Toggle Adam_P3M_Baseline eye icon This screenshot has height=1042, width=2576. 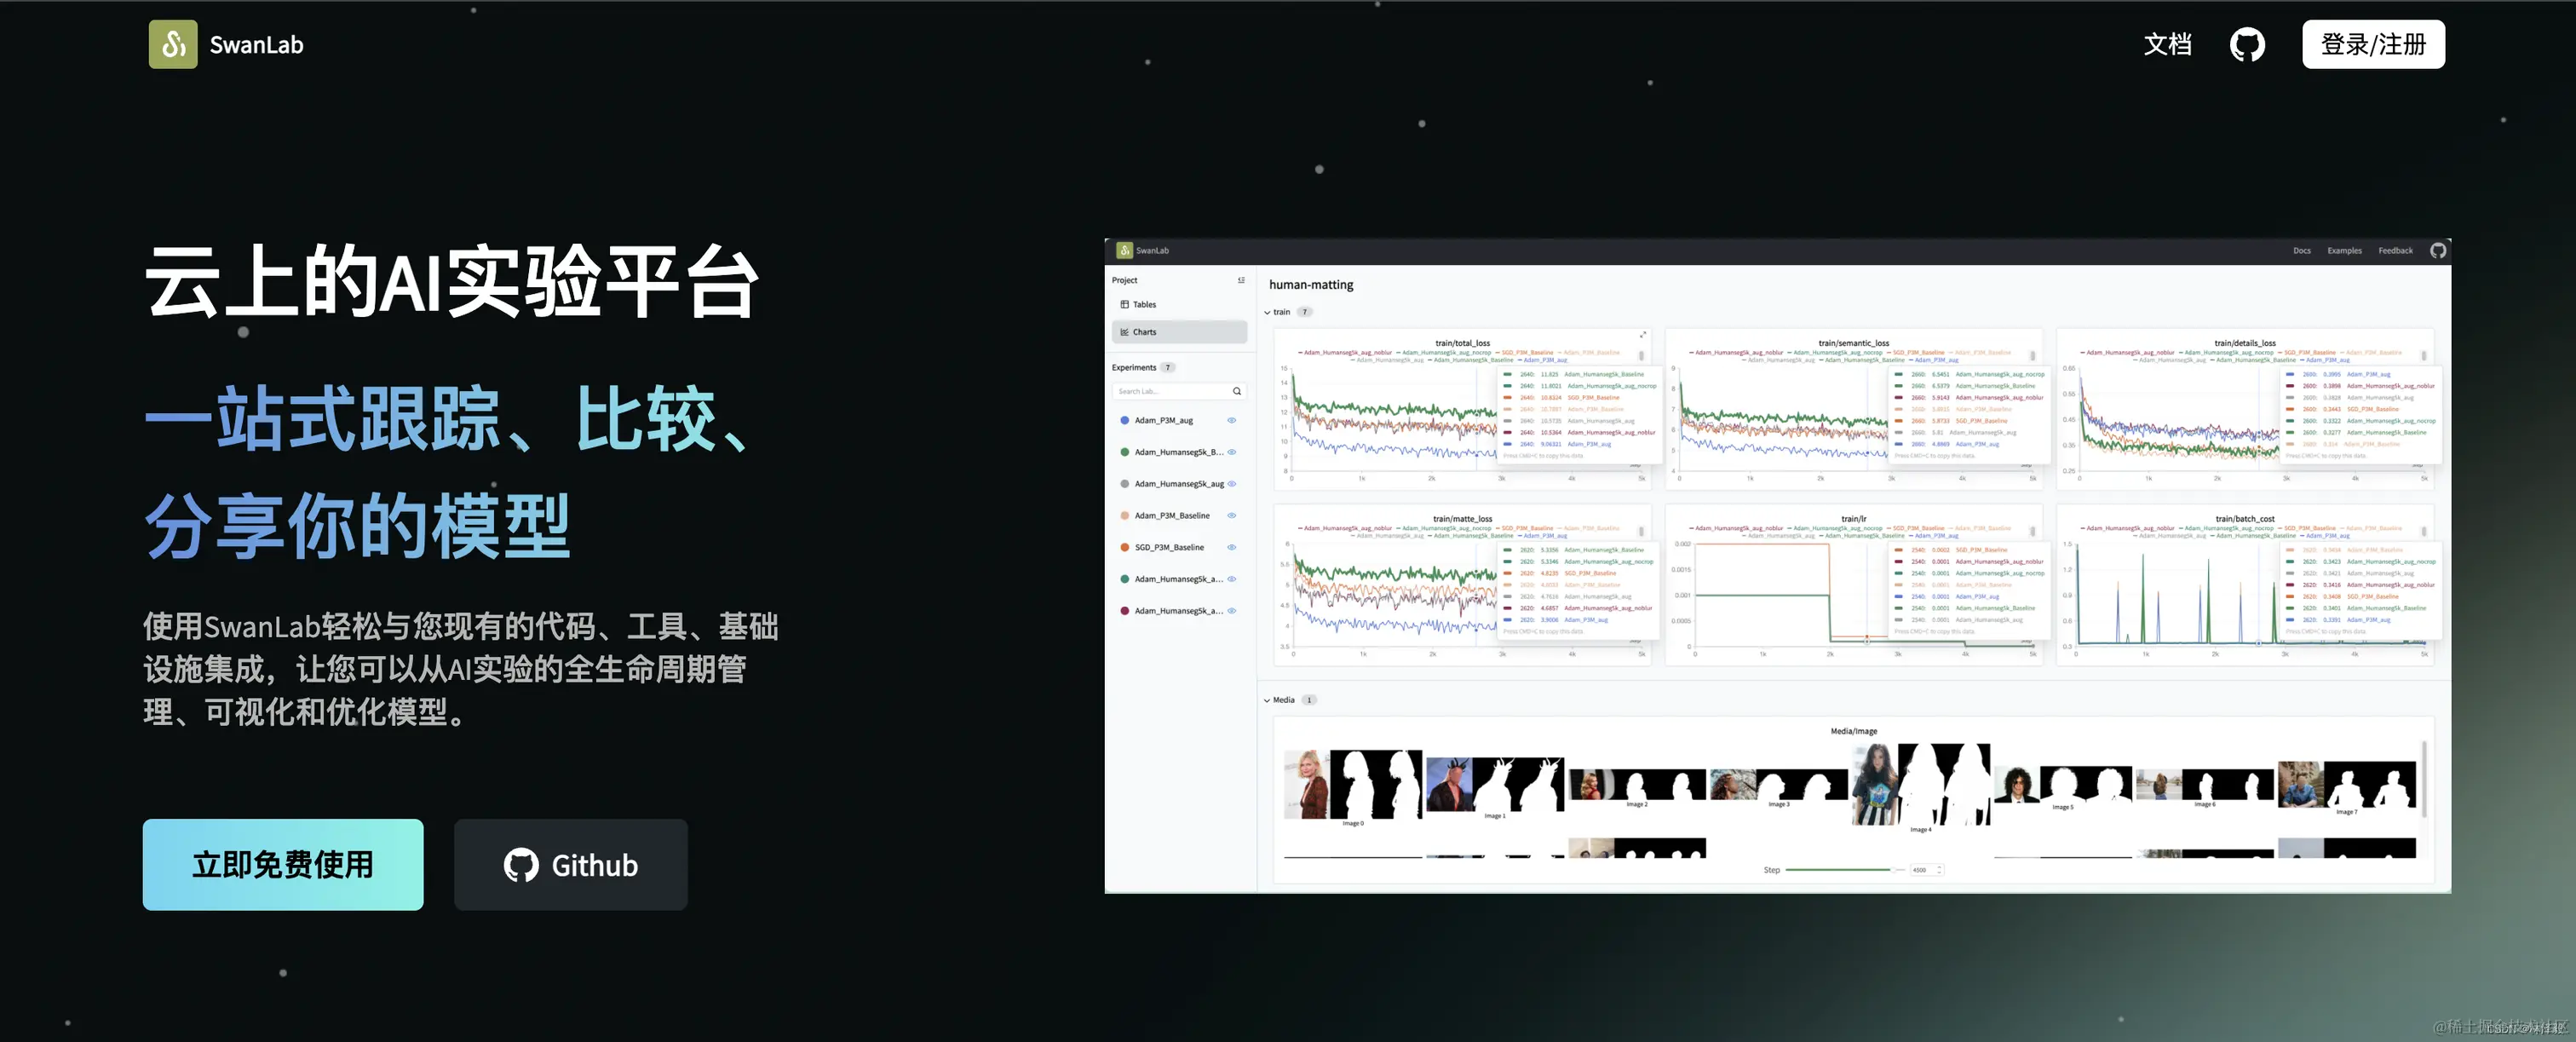point(1232,516)
